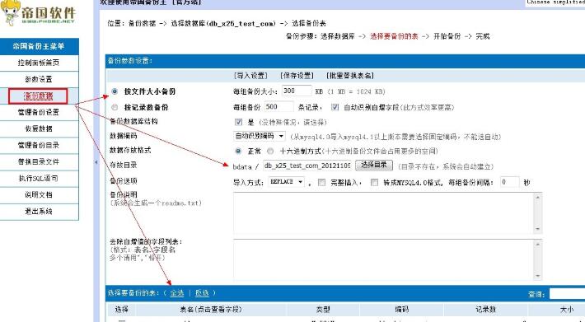Collapse the left sidebar with arrow handle

(96, 162)
